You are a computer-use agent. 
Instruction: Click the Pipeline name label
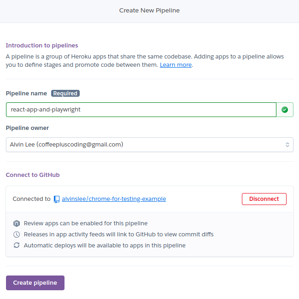(26, 93)
